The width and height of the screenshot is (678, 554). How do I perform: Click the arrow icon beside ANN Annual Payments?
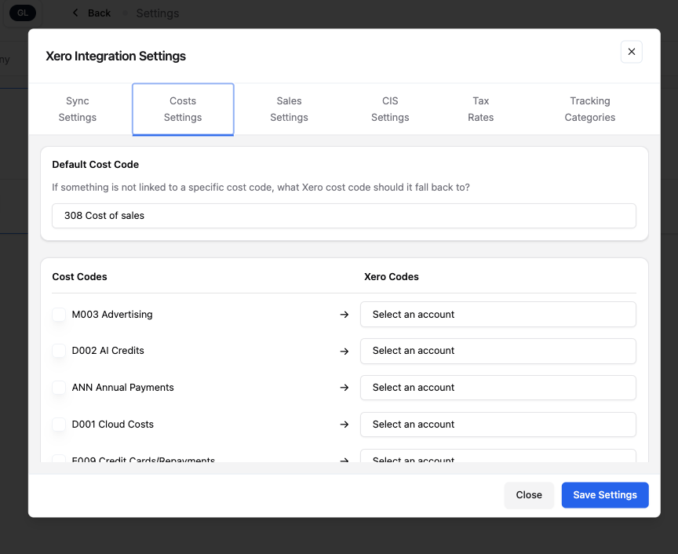coord(344,388)
